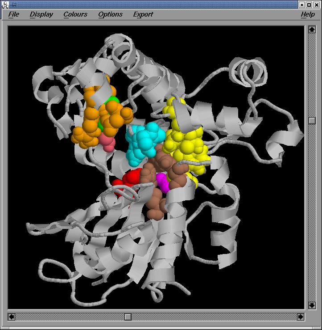This screenshot has width=322, height=330.
Task: Click the vertical scrollbar up arrow
Action: 312,30
